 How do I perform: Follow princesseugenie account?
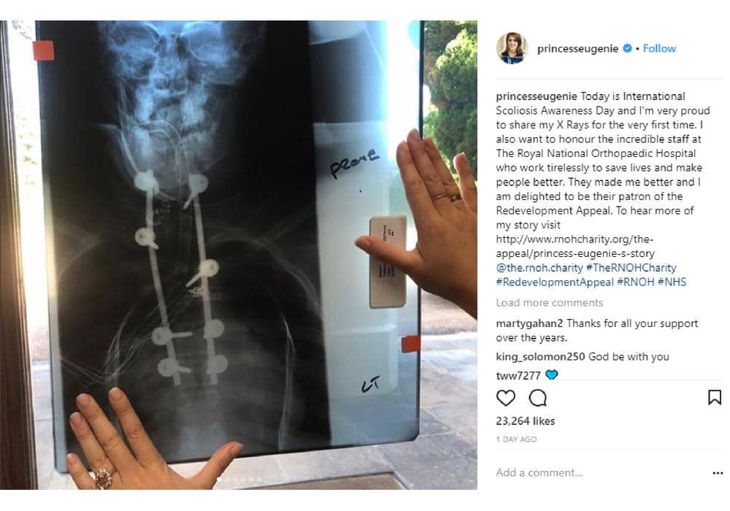pyautogui.click(x=659, y=48)
